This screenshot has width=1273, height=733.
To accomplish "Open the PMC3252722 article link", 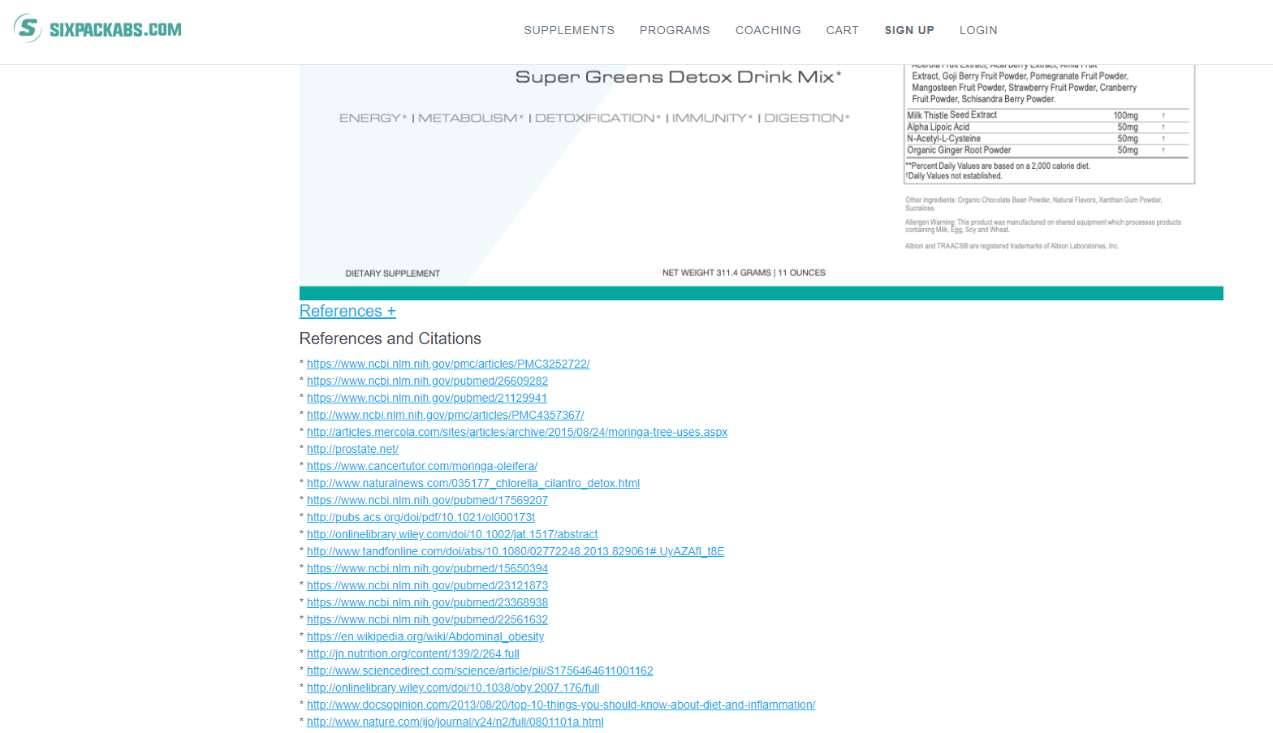I will pyautogui.click(x=448, y=364).
